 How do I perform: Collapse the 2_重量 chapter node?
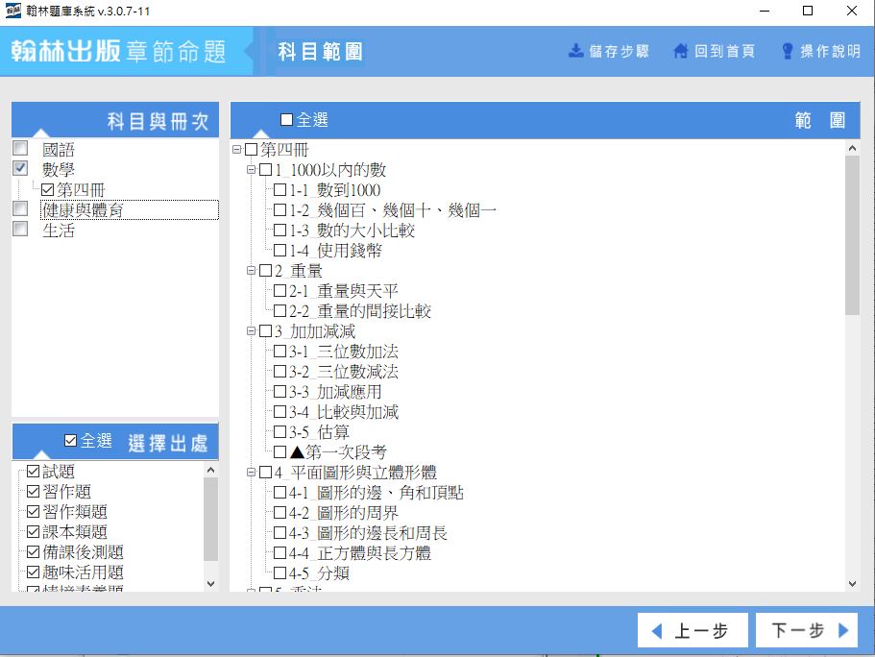(x=251, y=271)
